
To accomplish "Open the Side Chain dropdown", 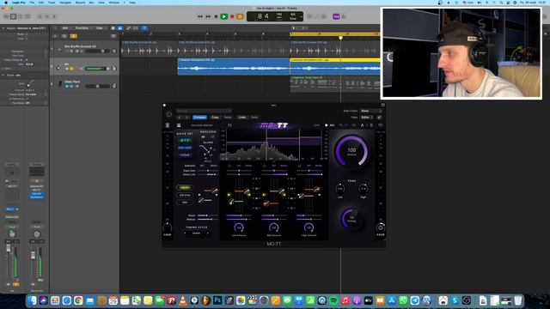I will pyautogui.click(x=371, y=111).
